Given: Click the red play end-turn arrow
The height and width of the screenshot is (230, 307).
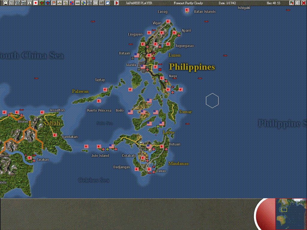Looking at the screenshot, I should pyautogui.click(x=117, y=3).
